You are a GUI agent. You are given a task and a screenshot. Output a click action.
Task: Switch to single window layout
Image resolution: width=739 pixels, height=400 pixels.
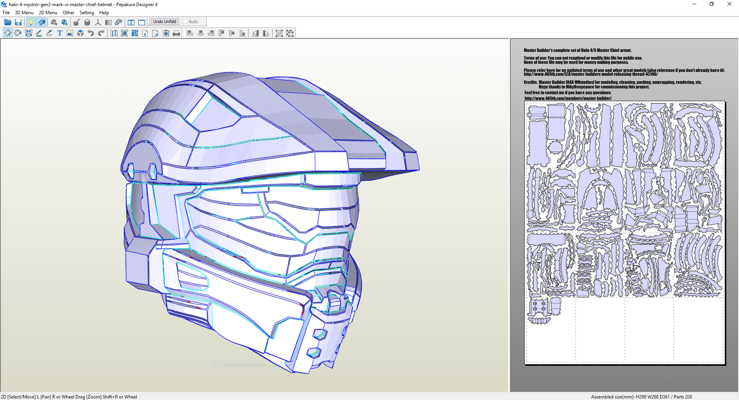tap(142, 22)
